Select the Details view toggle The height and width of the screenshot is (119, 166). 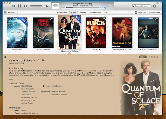click(143, 57)
